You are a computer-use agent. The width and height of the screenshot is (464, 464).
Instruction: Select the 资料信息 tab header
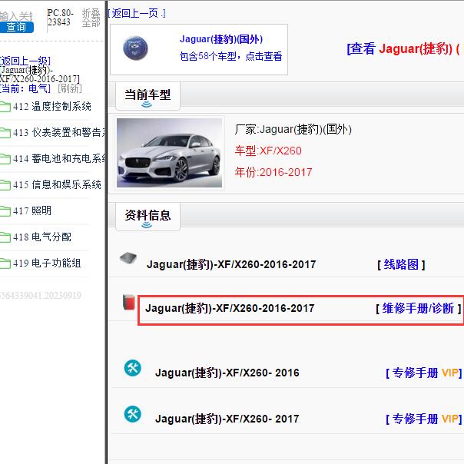point(147,217)
